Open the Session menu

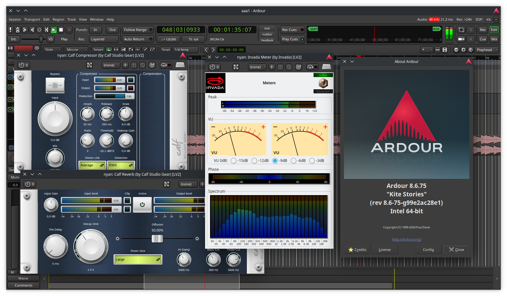(15, 19)
